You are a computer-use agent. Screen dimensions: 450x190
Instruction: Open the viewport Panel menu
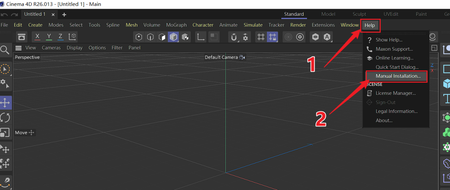click(135, 48)
